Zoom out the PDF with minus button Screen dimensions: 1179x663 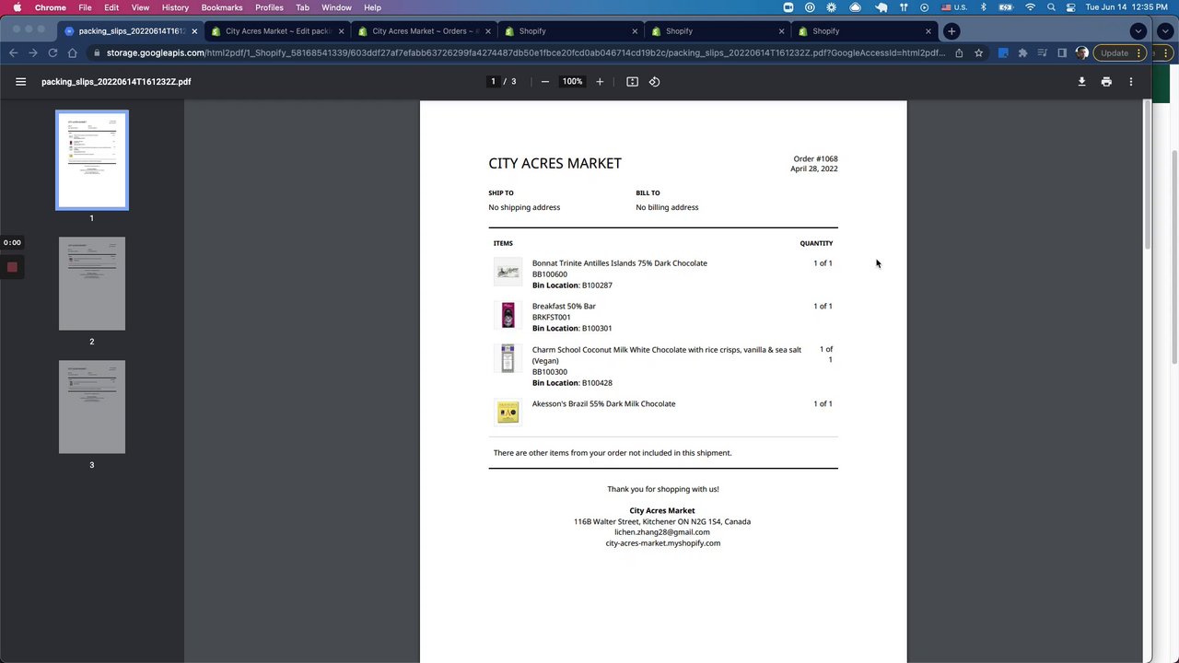545,82
